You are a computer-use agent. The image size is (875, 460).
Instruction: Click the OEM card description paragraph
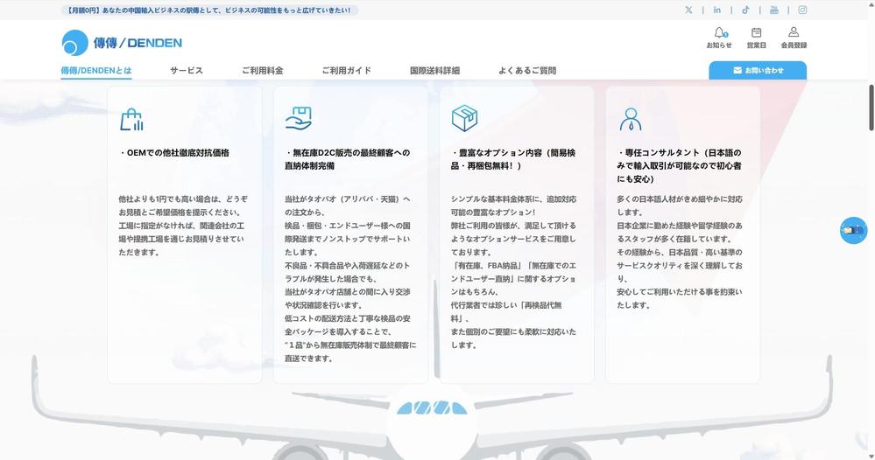183,226
